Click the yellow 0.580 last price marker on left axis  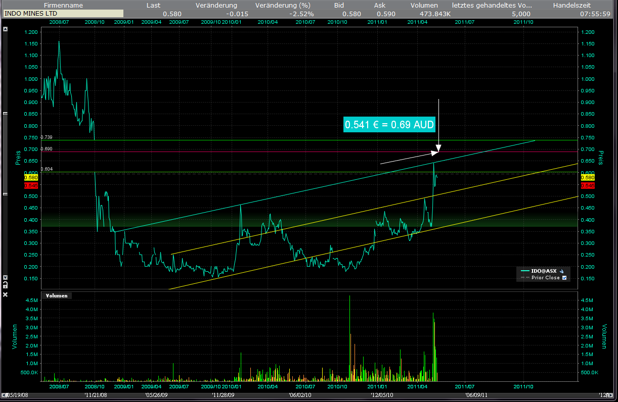click(x=31, y=177)
